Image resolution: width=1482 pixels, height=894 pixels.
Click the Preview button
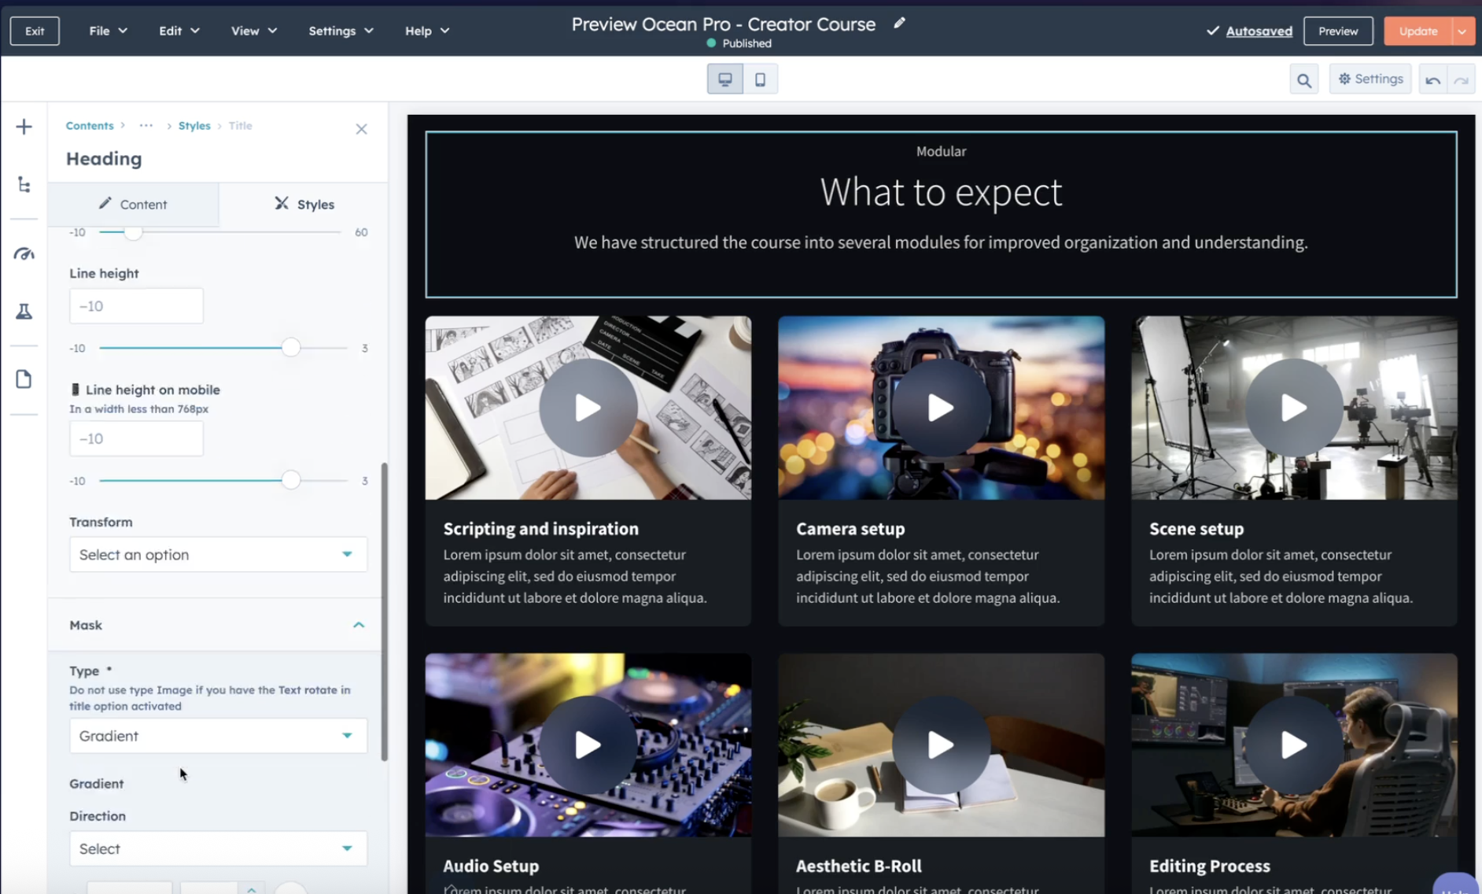1337,31
